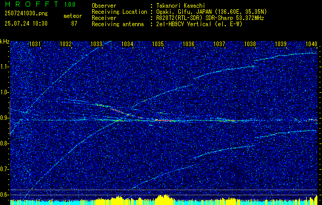
Task: Click the HROFFT program title text
Action: click(32, 4)
